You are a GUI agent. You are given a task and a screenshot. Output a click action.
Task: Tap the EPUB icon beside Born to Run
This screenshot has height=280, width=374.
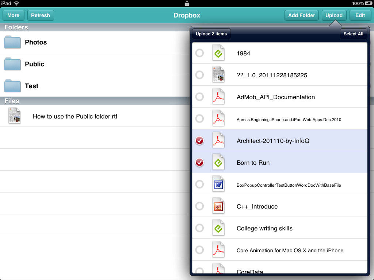pyautogui.click(x=218, y=162)
